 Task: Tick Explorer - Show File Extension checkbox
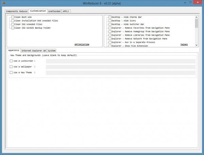(x=110, y=46)
